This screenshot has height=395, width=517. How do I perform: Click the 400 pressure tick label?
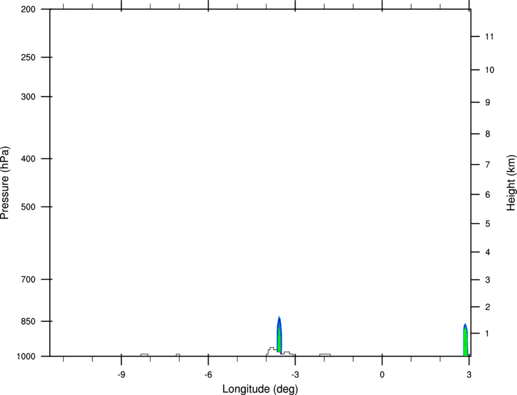click(28, 159)
